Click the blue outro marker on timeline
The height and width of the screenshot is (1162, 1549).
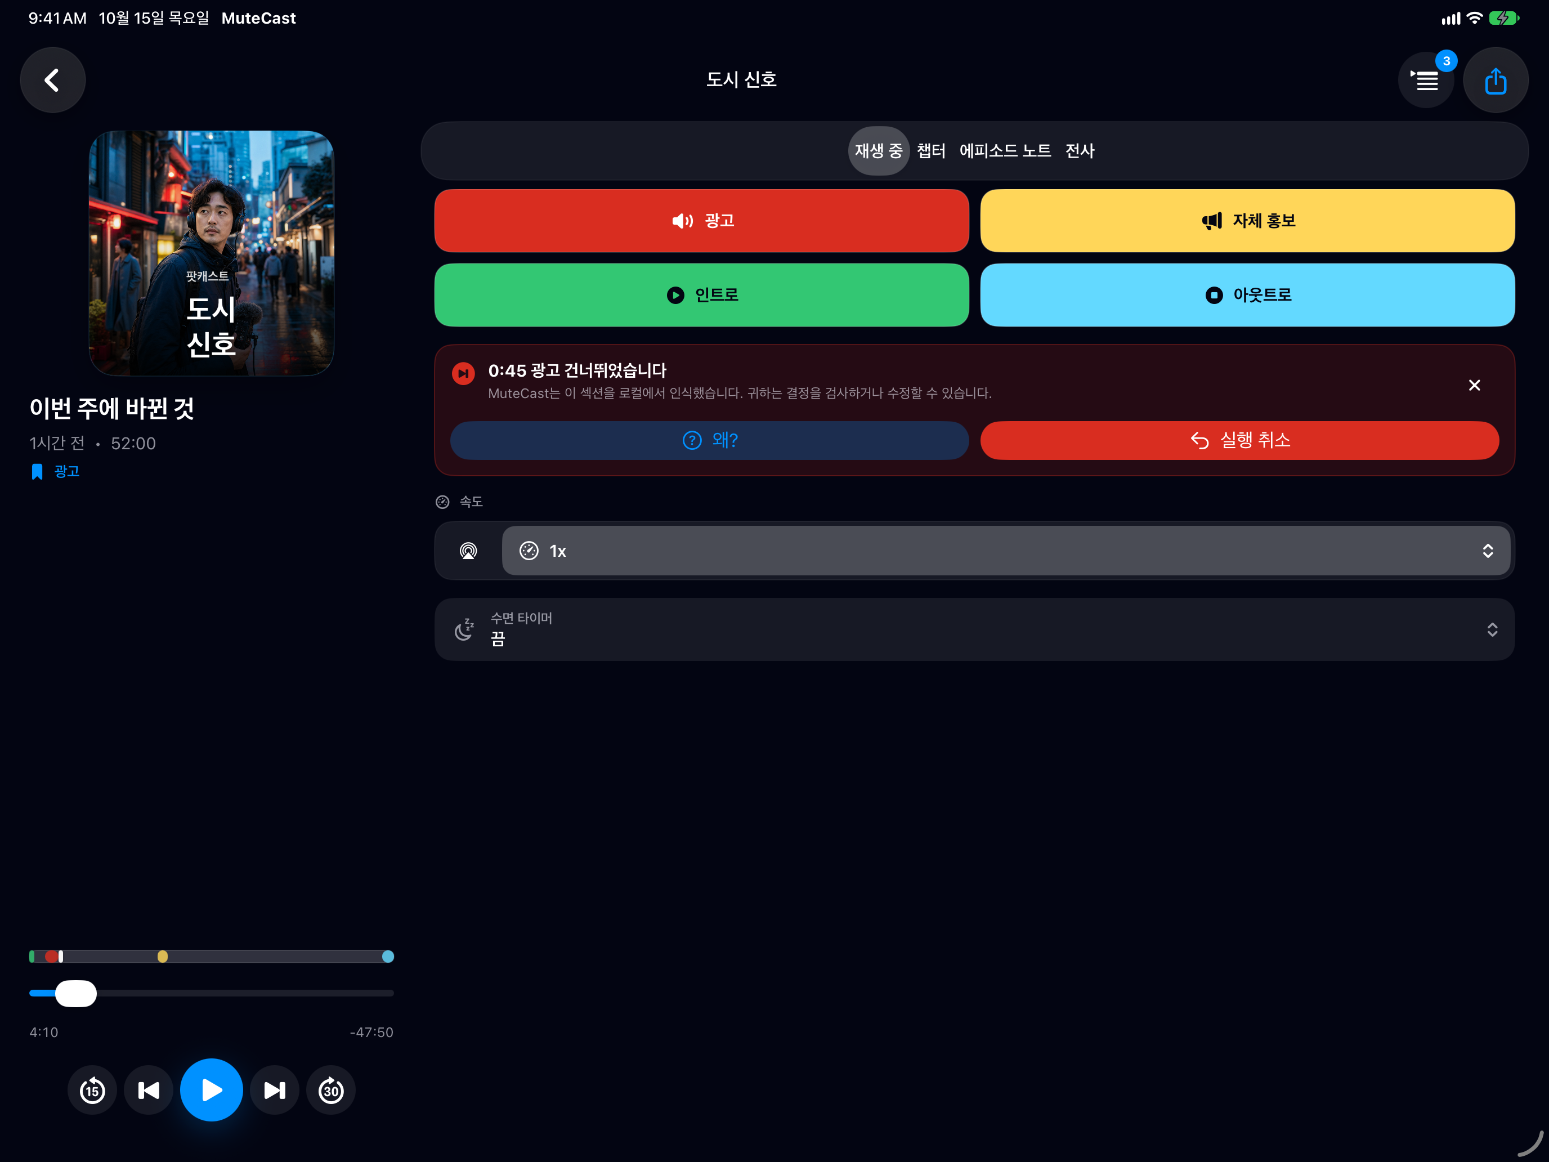click(x=388, y=957)
